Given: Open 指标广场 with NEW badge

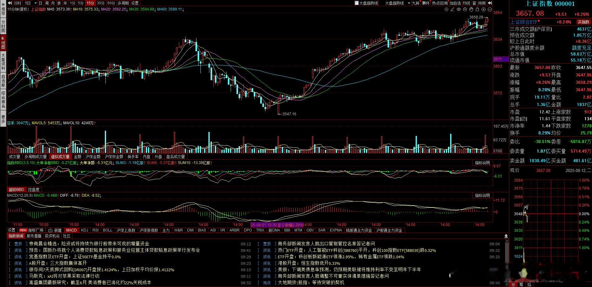Looking at the screenshot, I should [31, 230].
